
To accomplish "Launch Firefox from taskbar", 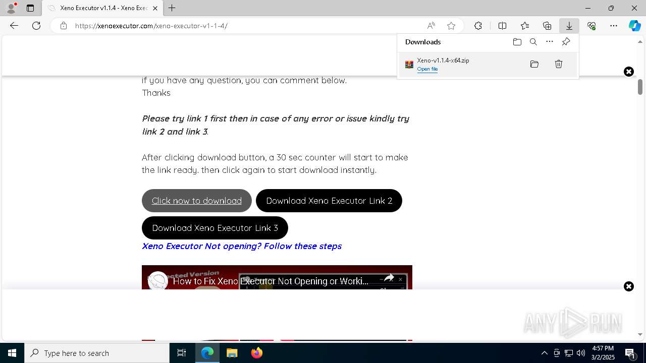I will (257, 353).
